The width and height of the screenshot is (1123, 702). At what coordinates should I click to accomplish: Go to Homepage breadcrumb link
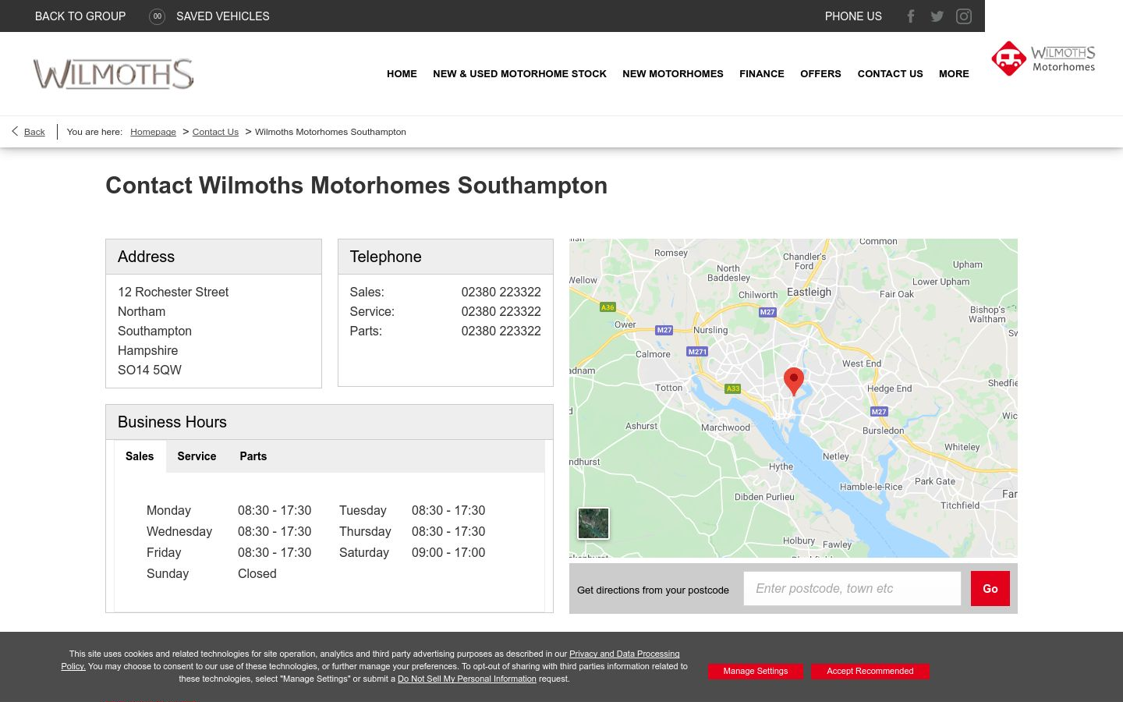[153, 132]
